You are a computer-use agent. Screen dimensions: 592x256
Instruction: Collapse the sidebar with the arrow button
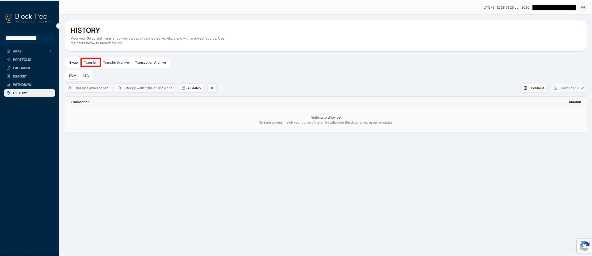click(x=59, y=26)
